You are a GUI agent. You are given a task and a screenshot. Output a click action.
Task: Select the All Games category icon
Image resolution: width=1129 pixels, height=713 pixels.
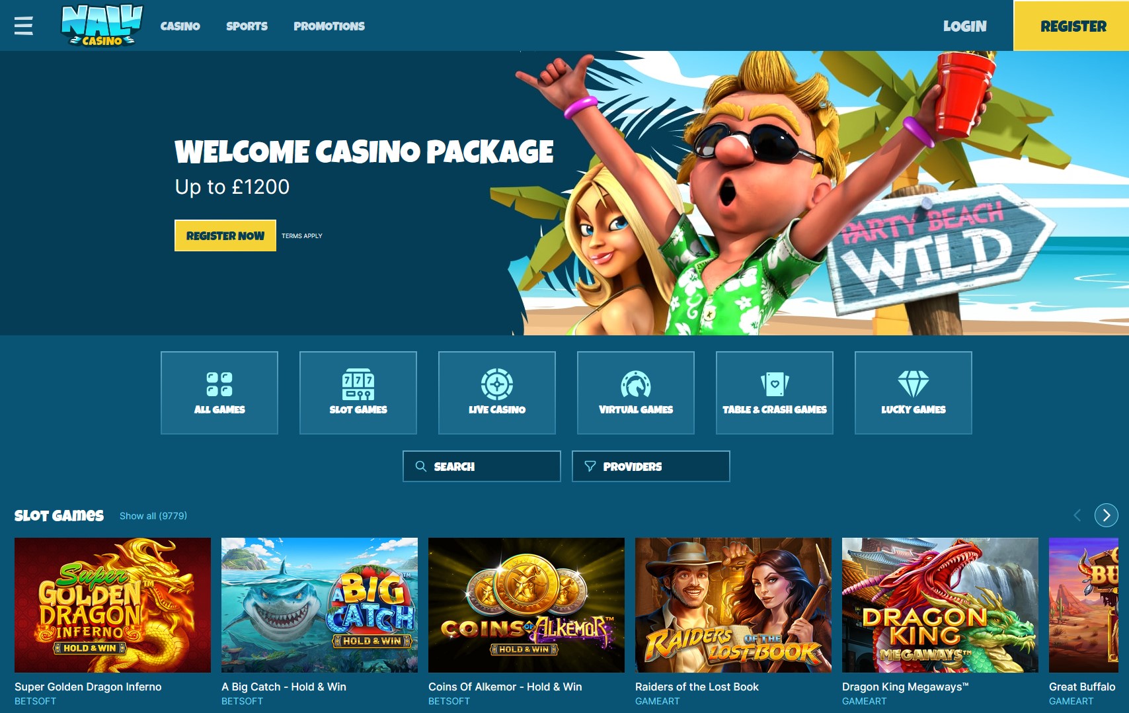tap(219, 384)
